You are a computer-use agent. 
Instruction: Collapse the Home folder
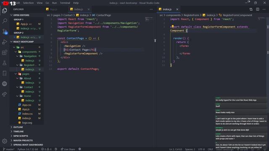coord(26,96)
